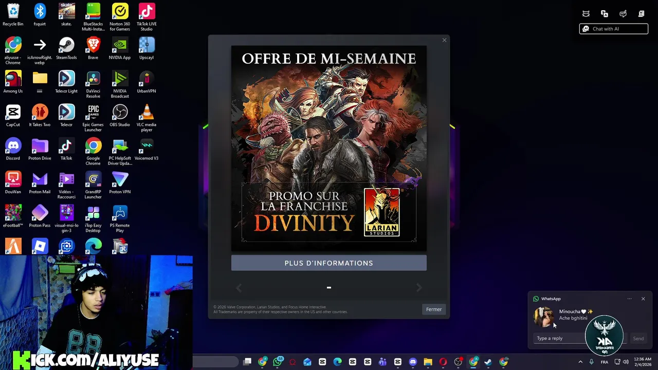
Task: Launch Voicemod V3 from desktop
Action: coord(147,149)
